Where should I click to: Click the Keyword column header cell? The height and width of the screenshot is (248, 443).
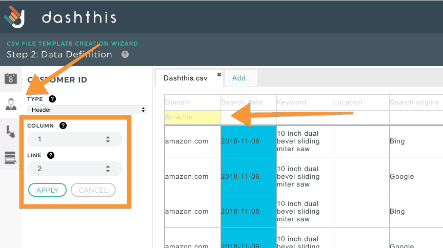click(304, 102)
